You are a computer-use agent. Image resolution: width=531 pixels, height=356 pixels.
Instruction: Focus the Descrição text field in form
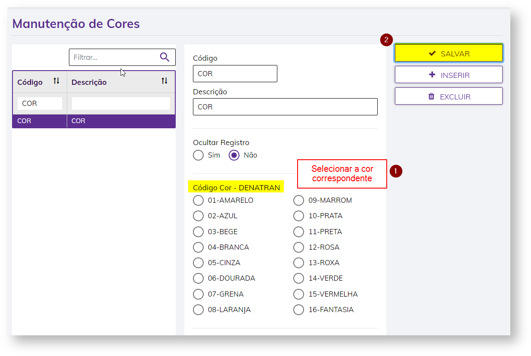pos(285,107)
